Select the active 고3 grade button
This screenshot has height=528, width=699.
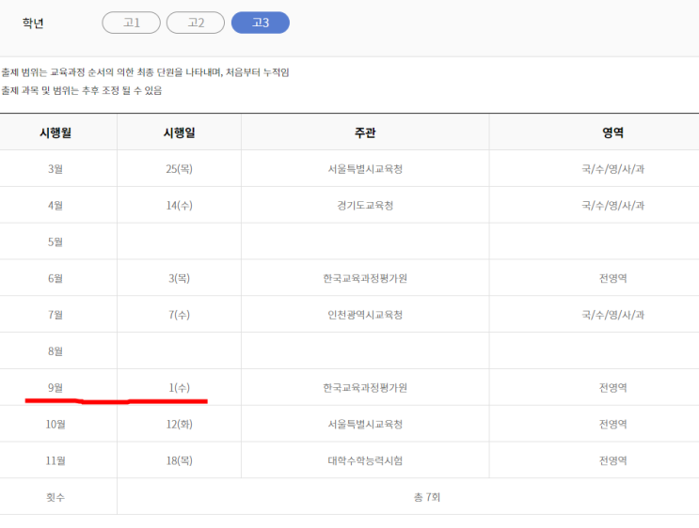pyautogui.click(x=261, y=23)
